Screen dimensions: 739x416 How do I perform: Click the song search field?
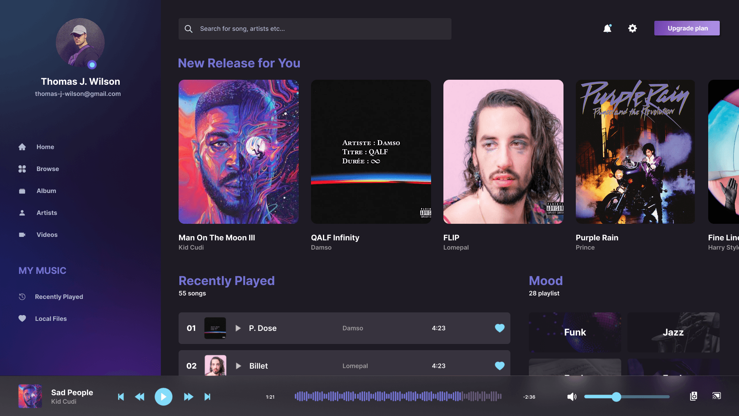(315, 29)
